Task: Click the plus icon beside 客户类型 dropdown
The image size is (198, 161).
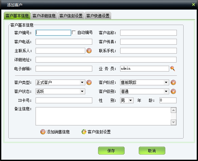Action: point(89,82)
